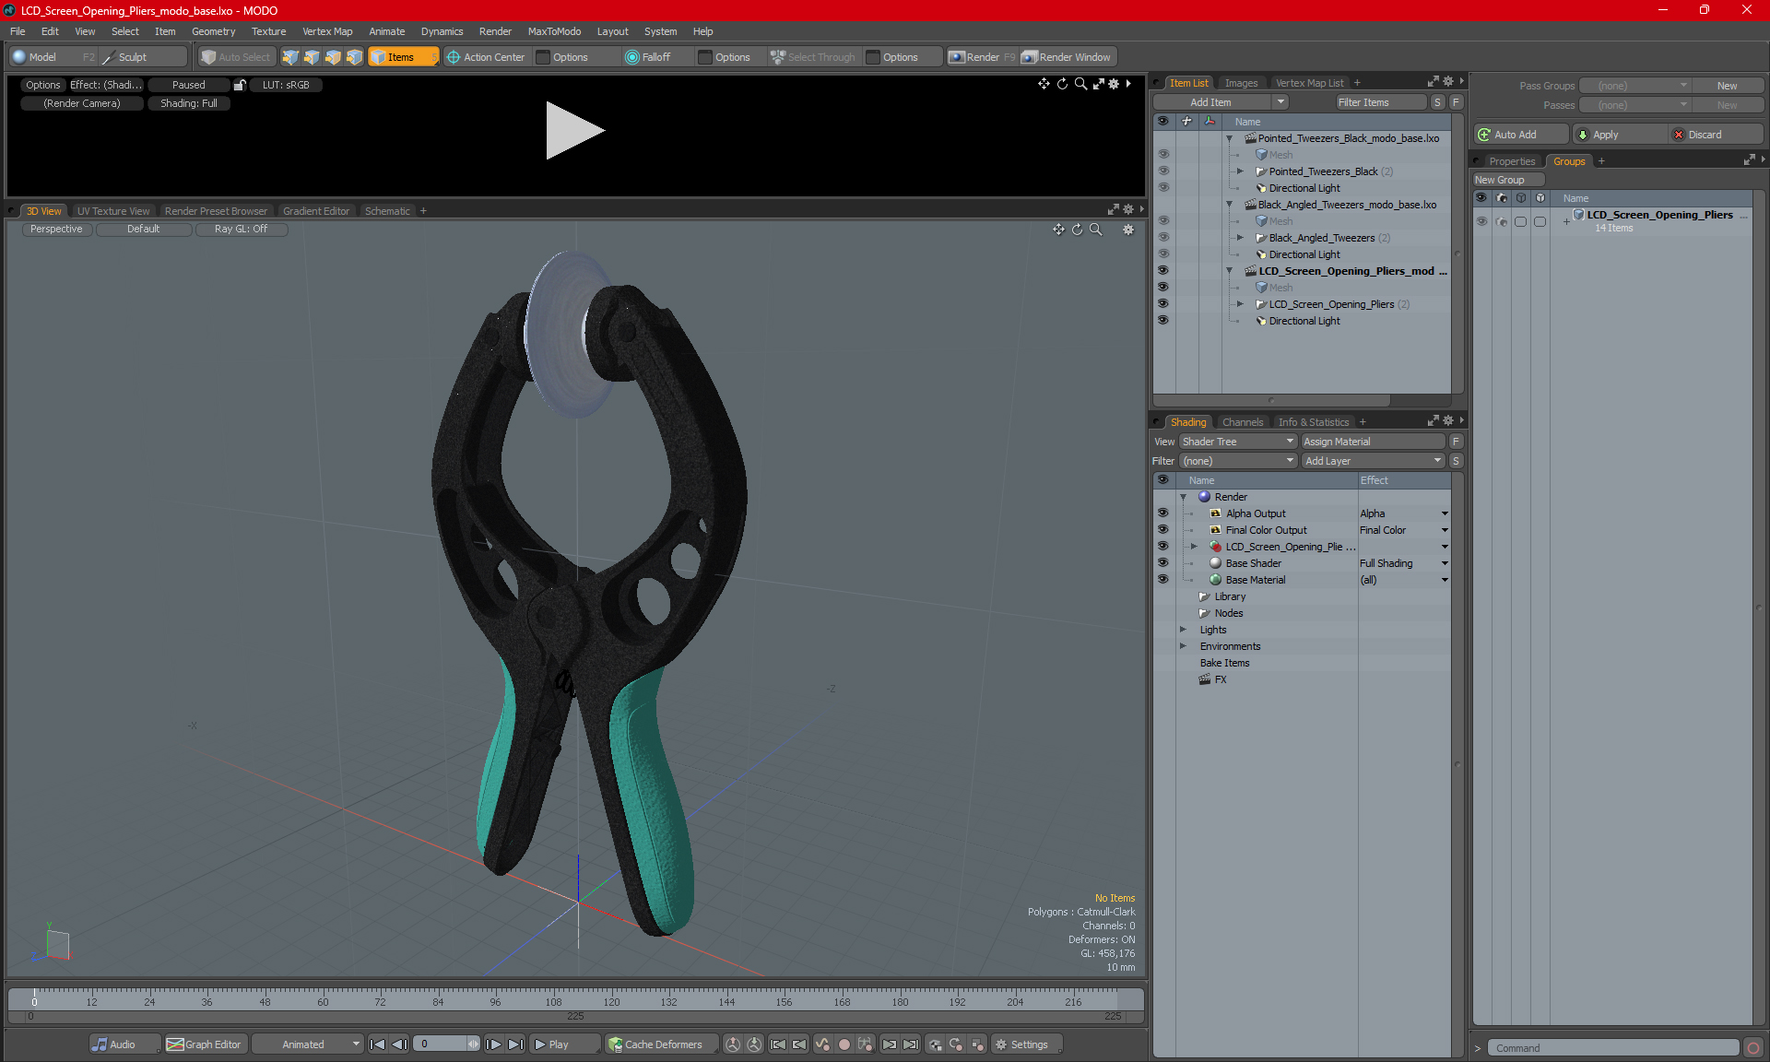Image resolution: width=1770 pixels, height=1062 pixels.
Task: Switch to UV Texture View tab
Action: tap(112, 211)
